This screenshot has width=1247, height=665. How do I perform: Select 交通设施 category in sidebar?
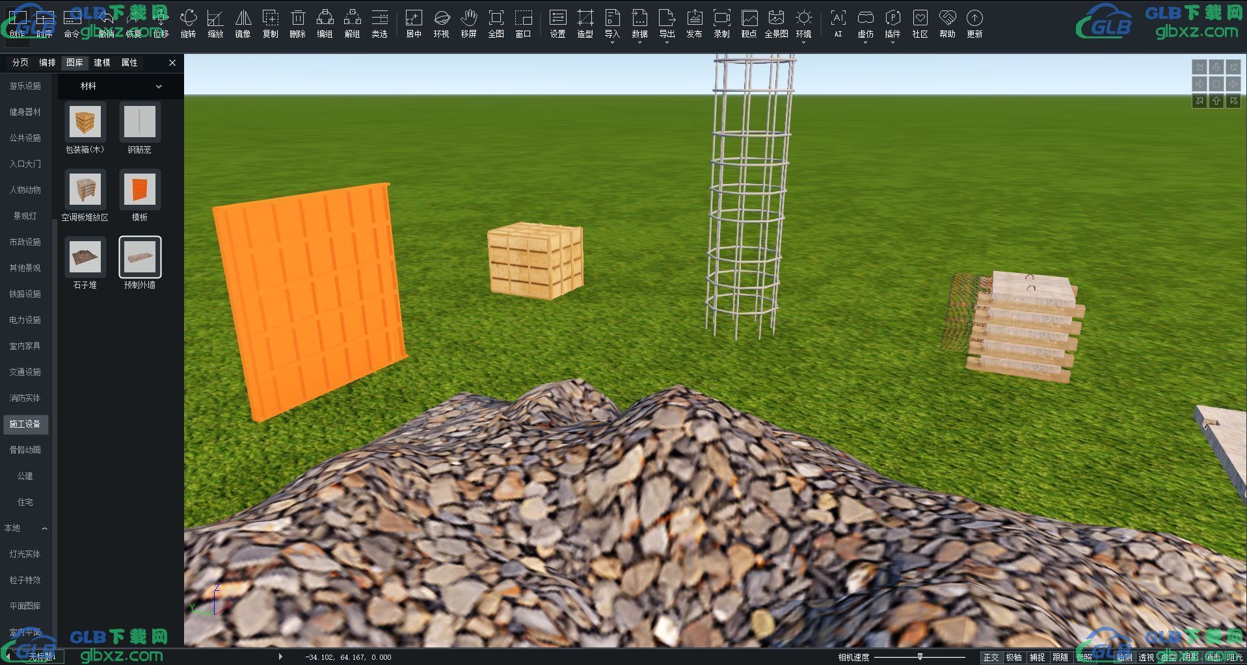[x=25, y=372]
